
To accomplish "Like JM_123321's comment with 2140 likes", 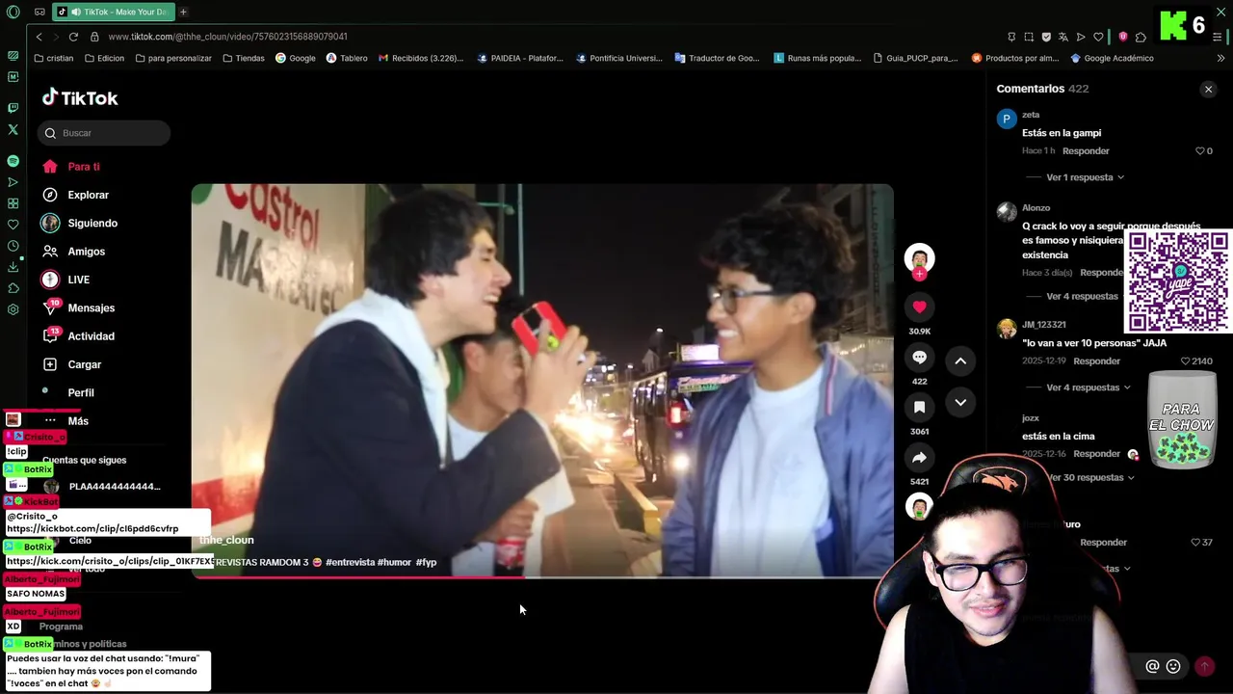I will click(x=1186, y=361).
